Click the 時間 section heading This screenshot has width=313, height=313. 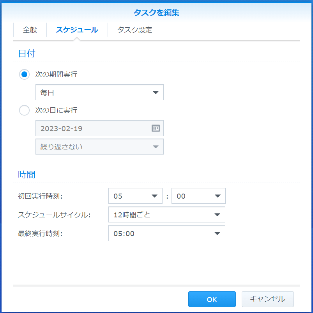[27, 174]
